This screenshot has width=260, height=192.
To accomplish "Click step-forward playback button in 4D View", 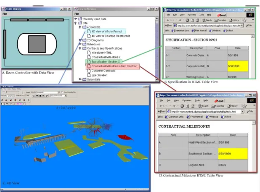I will pyautogui.click(x=43, y=96).
